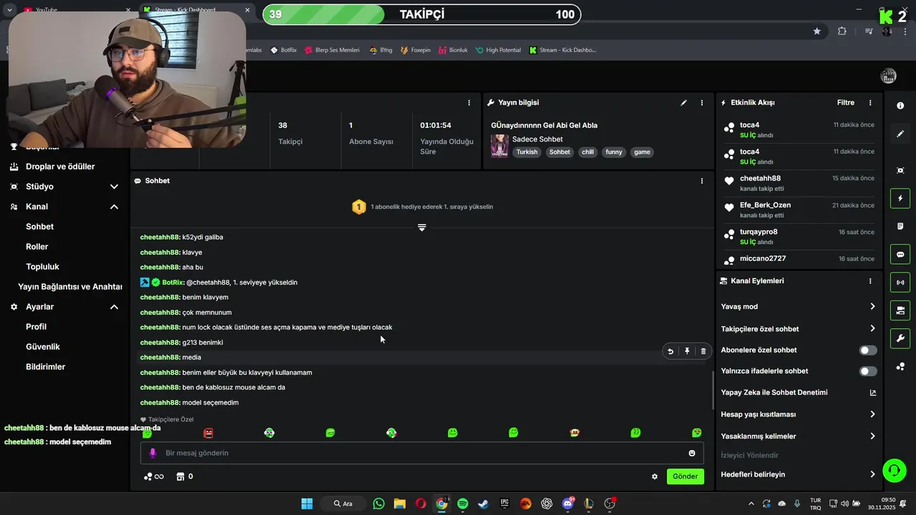The width and height of the screenshot is (916, 515).
Task: Open the stats three-dot menu beside Takipçi
Action: click(x=469, y=103)
